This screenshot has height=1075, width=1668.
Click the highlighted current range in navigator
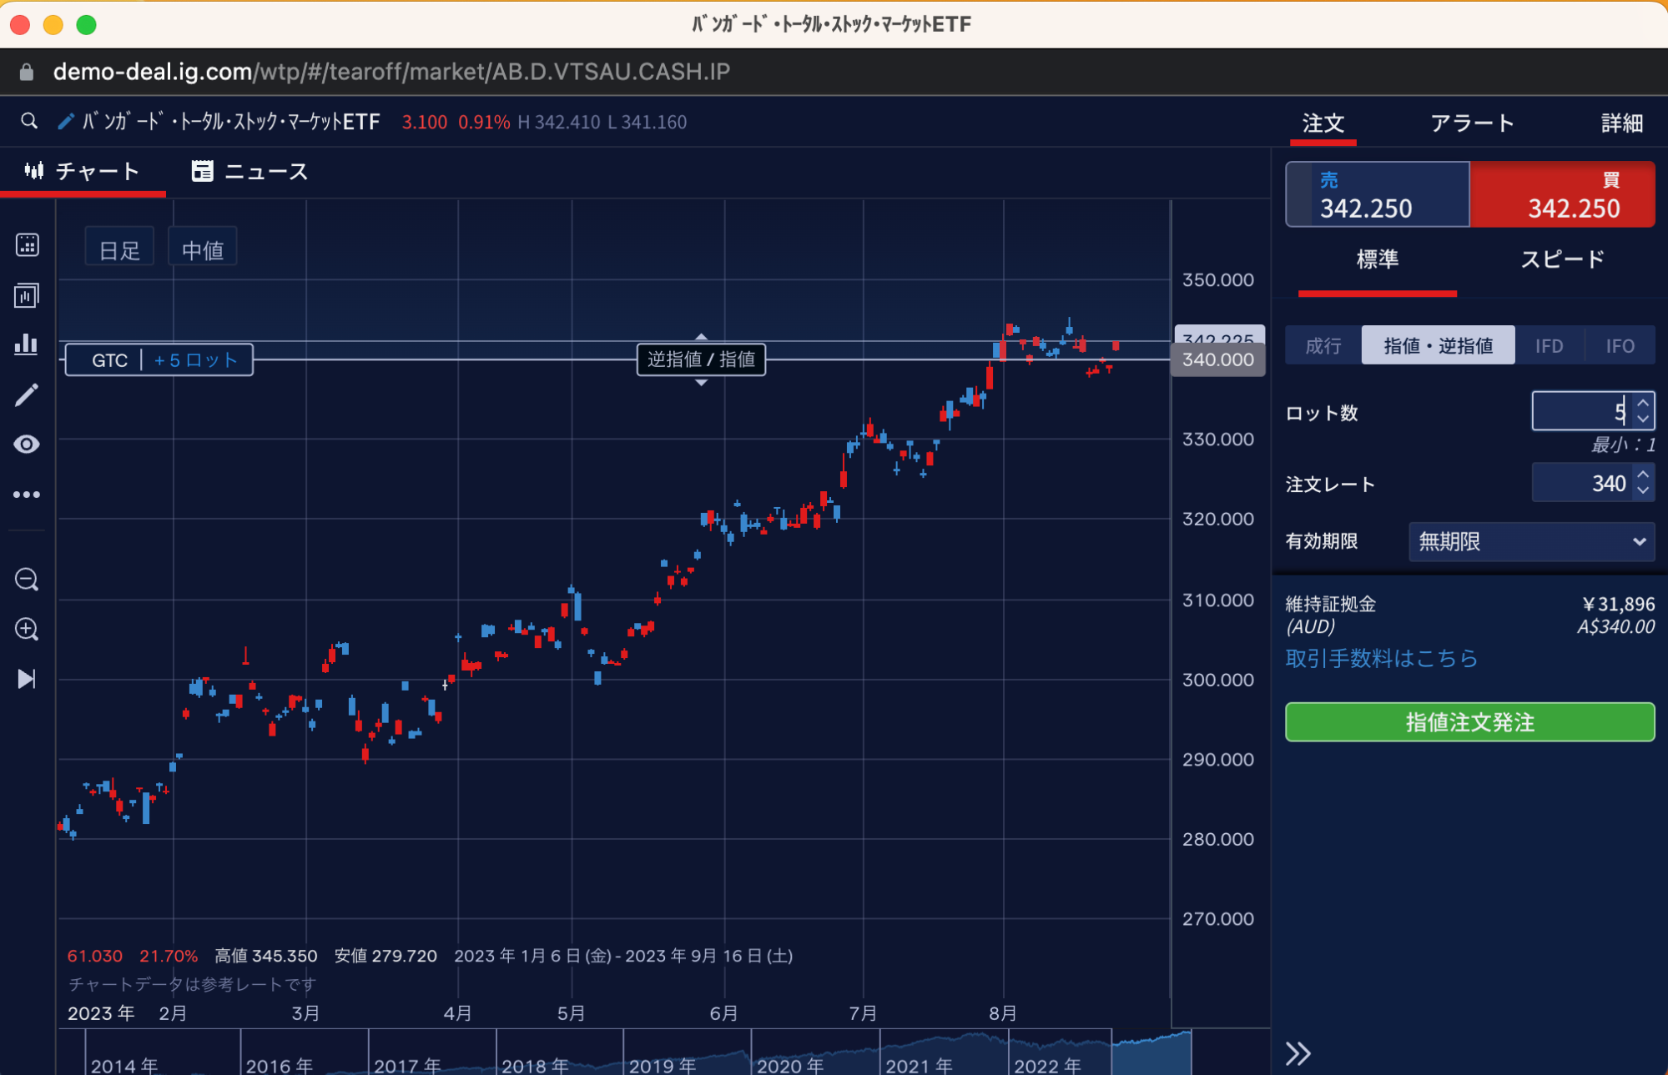click(1151, 1052)
